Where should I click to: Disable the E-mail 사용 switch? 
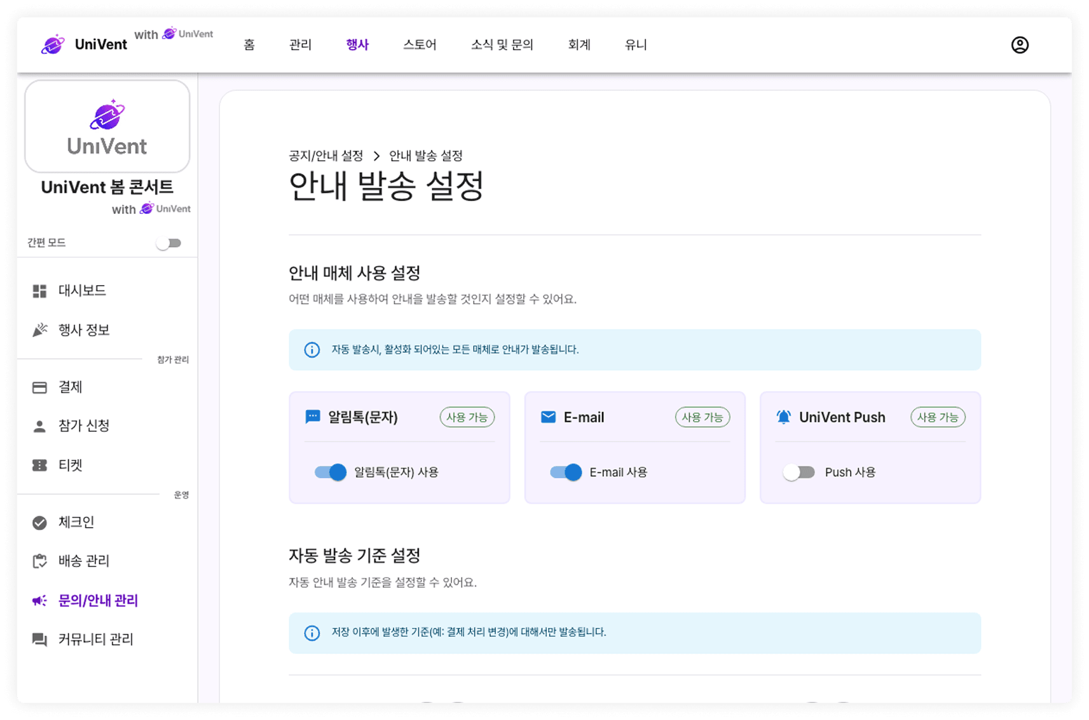[566, 472]
